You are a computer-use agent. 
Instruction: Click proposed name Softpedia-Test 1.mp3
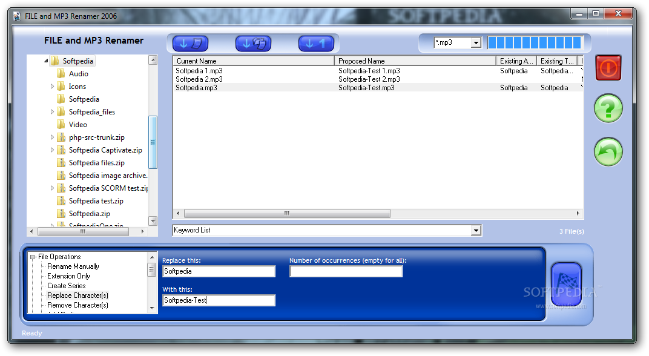[x=369, y=71]
